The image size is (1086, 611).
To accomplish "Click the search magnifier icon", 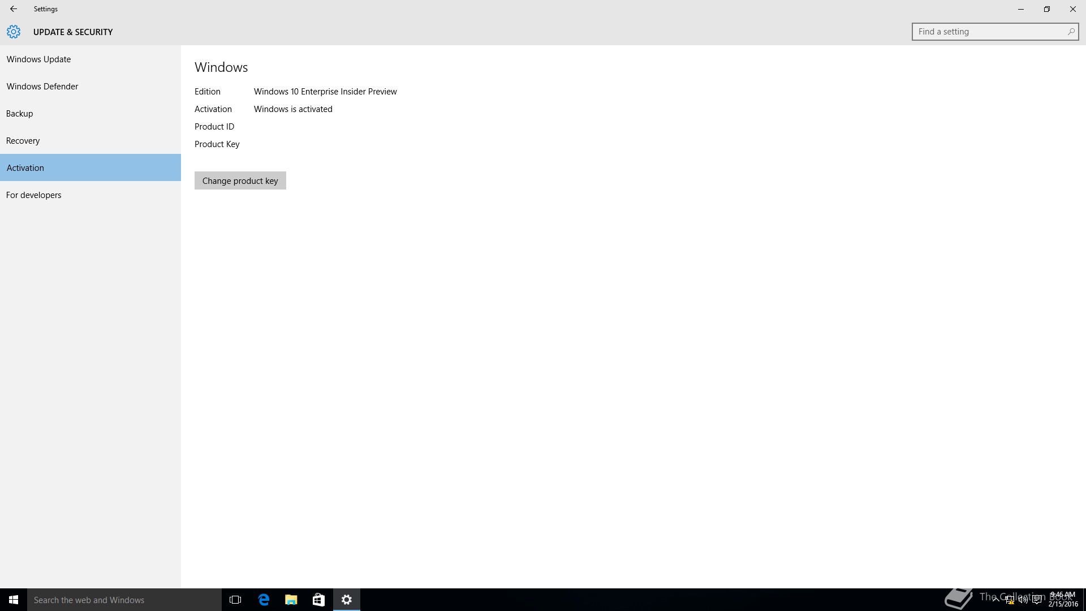I will tap(1071, 32).
